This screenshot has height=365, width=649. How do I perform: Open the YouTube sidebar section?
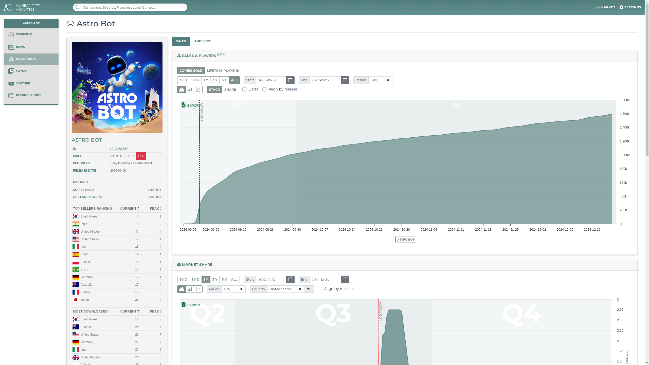(31, 83)
